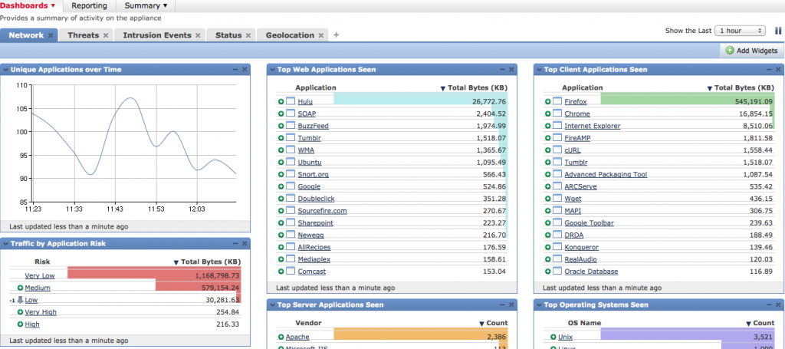This screenshot has height=349, width=785.
Task: Click the application window icon beside Chrome
Action: tap(557, 114)
